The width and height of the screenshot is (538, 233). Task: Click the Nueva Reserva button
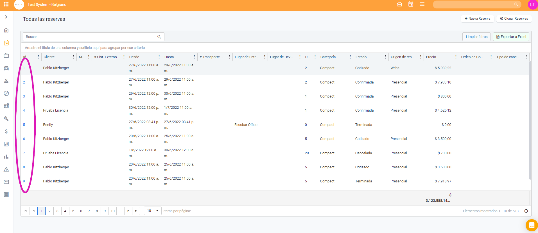coord(477,19)
